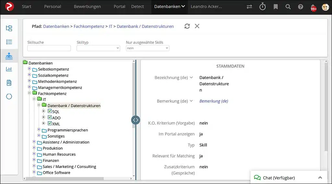Click the bookmark icon in top bar

276,7
